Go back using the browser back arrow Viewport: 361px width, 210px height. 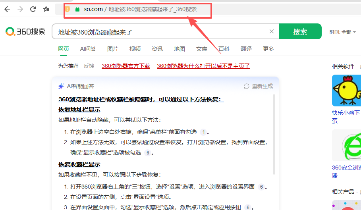7,9
